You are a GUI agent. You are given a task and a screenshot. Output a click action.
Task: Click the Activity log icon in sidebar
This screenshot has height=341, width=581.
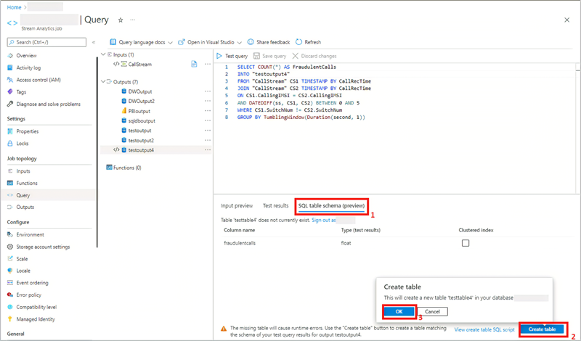[x=10, y=67]
